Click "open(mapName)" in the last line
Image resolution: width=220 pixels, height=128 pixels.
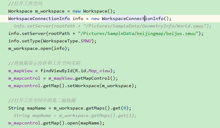[x=84, y=123]
